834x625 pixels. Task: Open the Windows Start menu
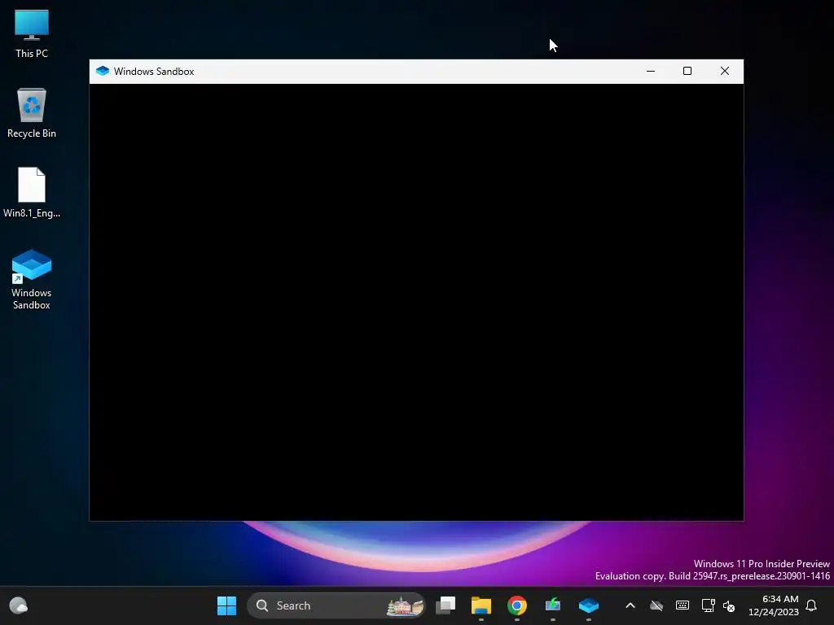[226, 605]
